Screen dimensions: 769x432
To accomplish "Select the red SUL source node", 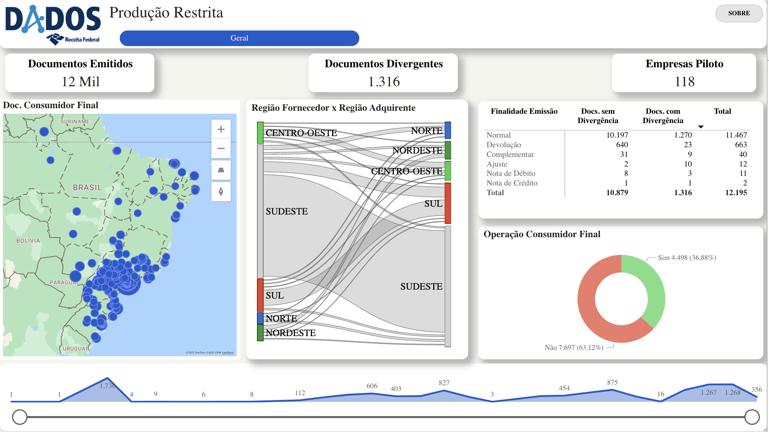I will 260,295.
